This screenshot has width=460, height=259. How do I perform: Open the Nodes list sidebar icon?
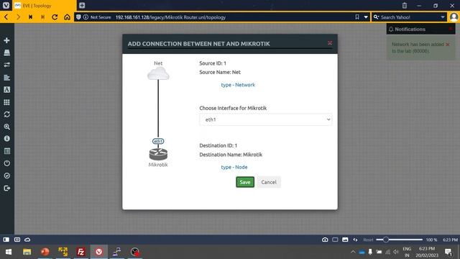[6, 53]
